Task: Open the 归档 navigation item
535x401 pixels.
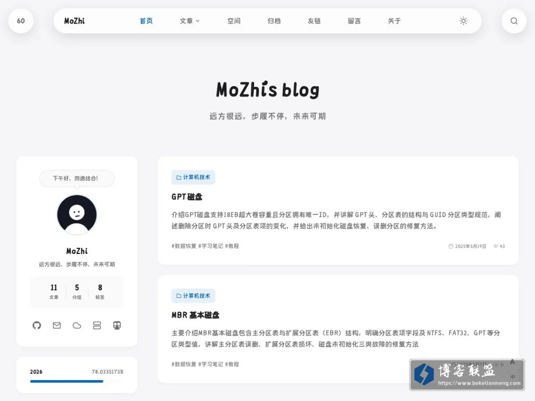Action: [274, 21]
